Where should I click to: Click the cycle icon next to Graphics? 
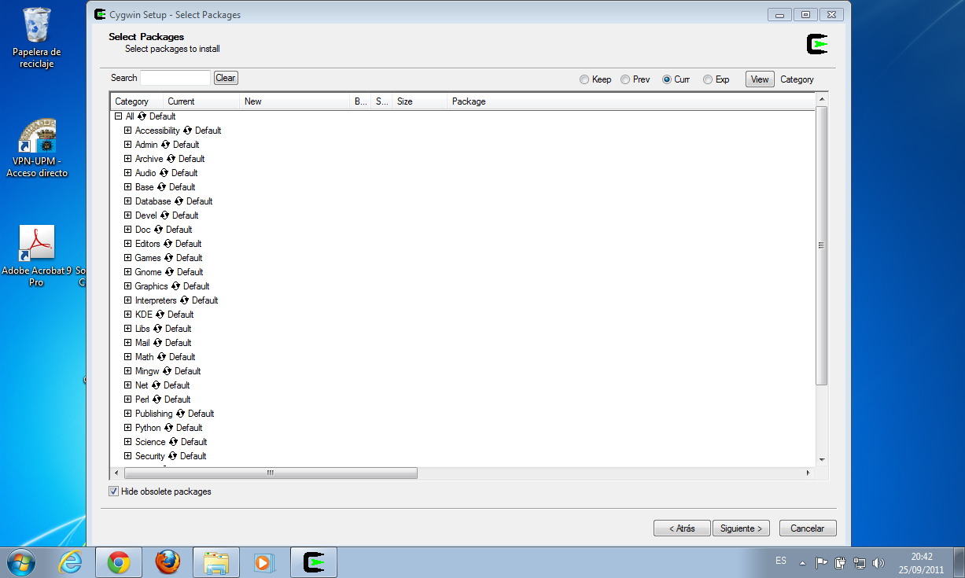click(176, 286)
